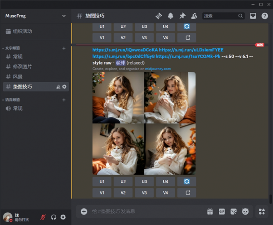Open notification settings bell icon
The height and width of the screenshot is (225, 273).
pos(171,16)
